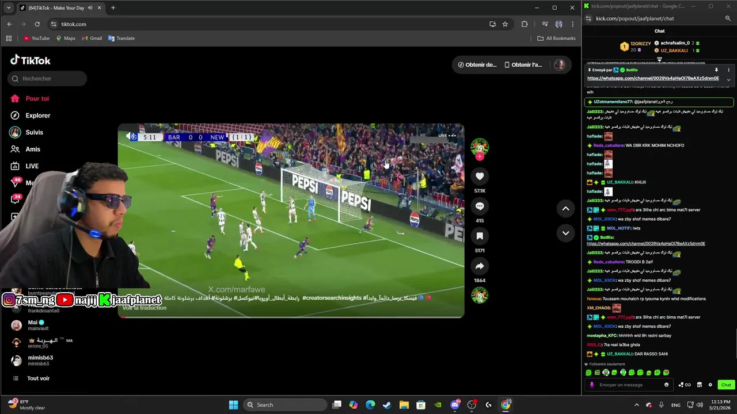
Task: Click the Rechercher search field
Action: point(47,78)
